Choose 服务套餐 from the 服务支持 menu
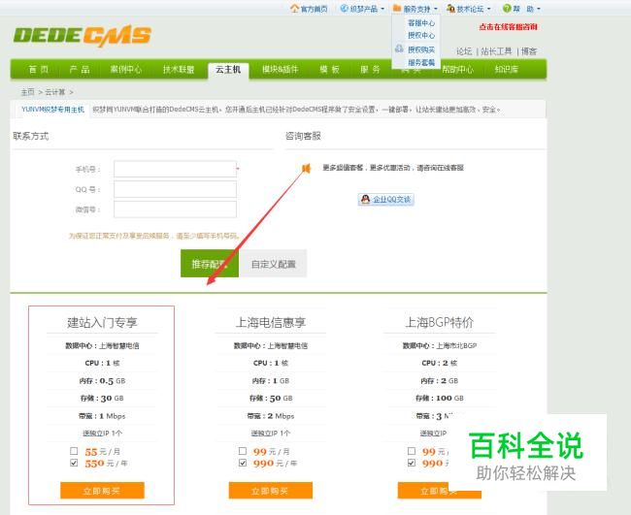Image resolution: width=631 pixels, height=515 pixels. coord(421,62)
